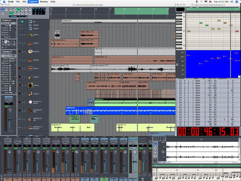Toggle the No Transpose checkbox

[10, 88]
